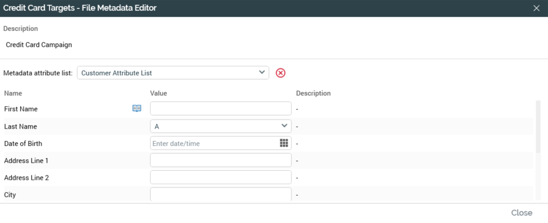Select the Address Line 2 text box

tap(221, 178)
